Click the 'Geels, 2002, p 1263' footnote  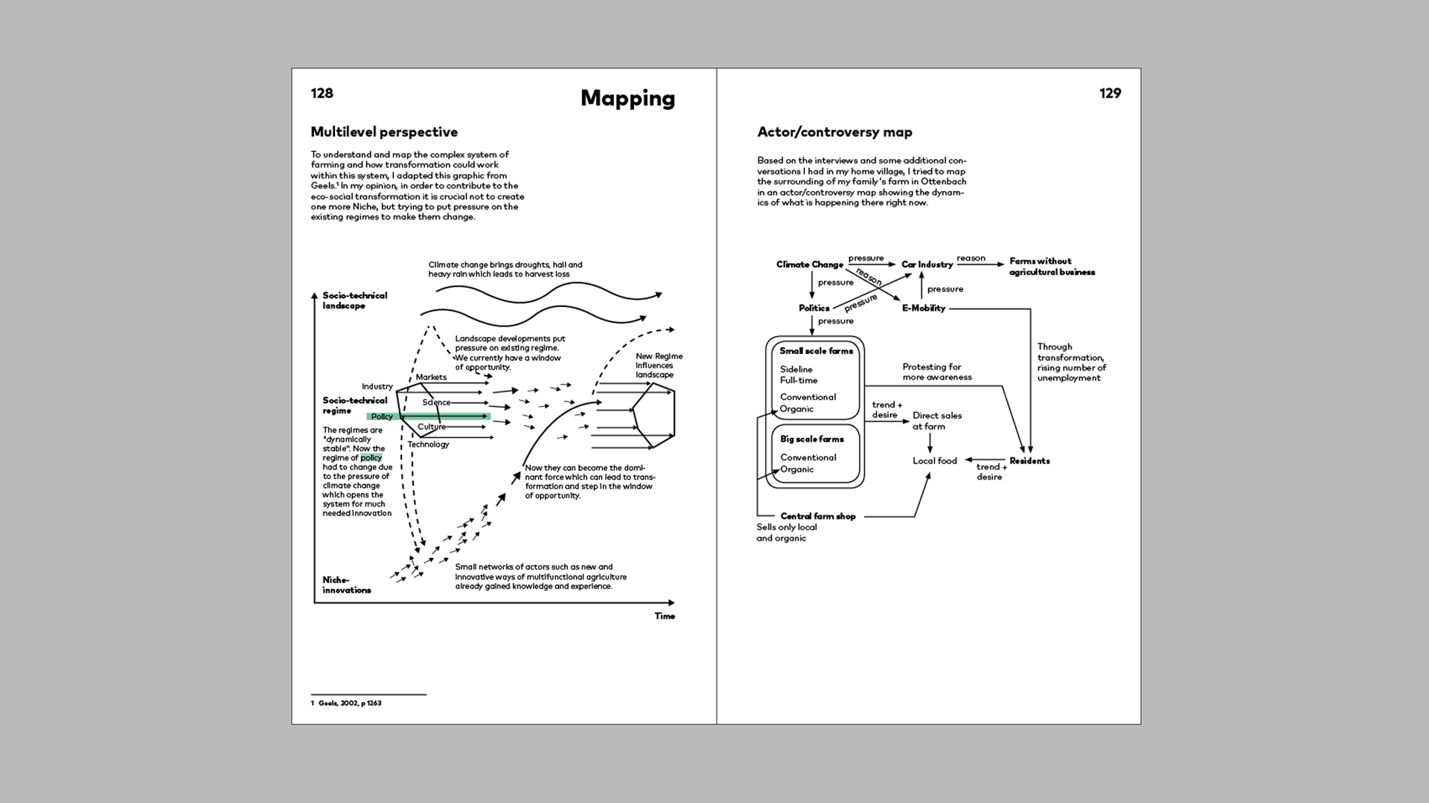[349, 703]
